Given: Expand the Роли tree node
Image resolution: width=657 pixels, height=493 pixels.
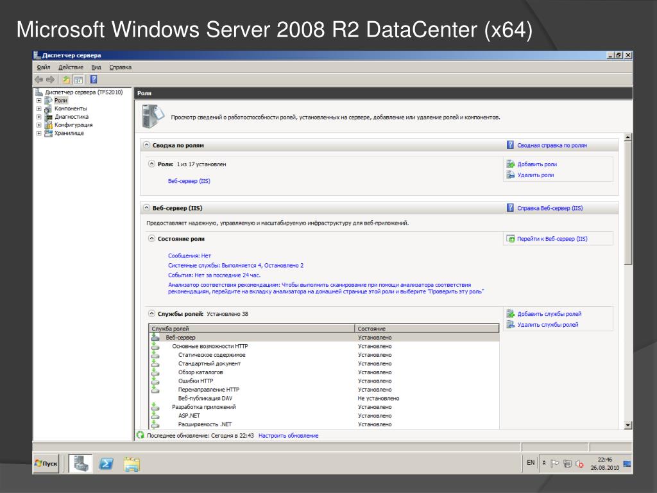Looking at the screenshot, I should pyautogui.click(x=38, y=100).
